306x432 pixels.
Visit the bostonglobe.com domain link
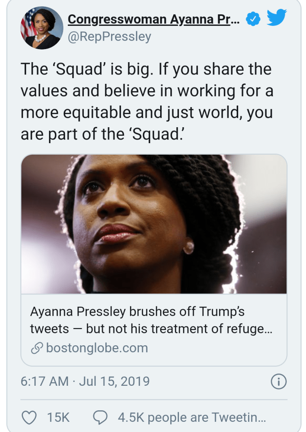pos(97,348)
